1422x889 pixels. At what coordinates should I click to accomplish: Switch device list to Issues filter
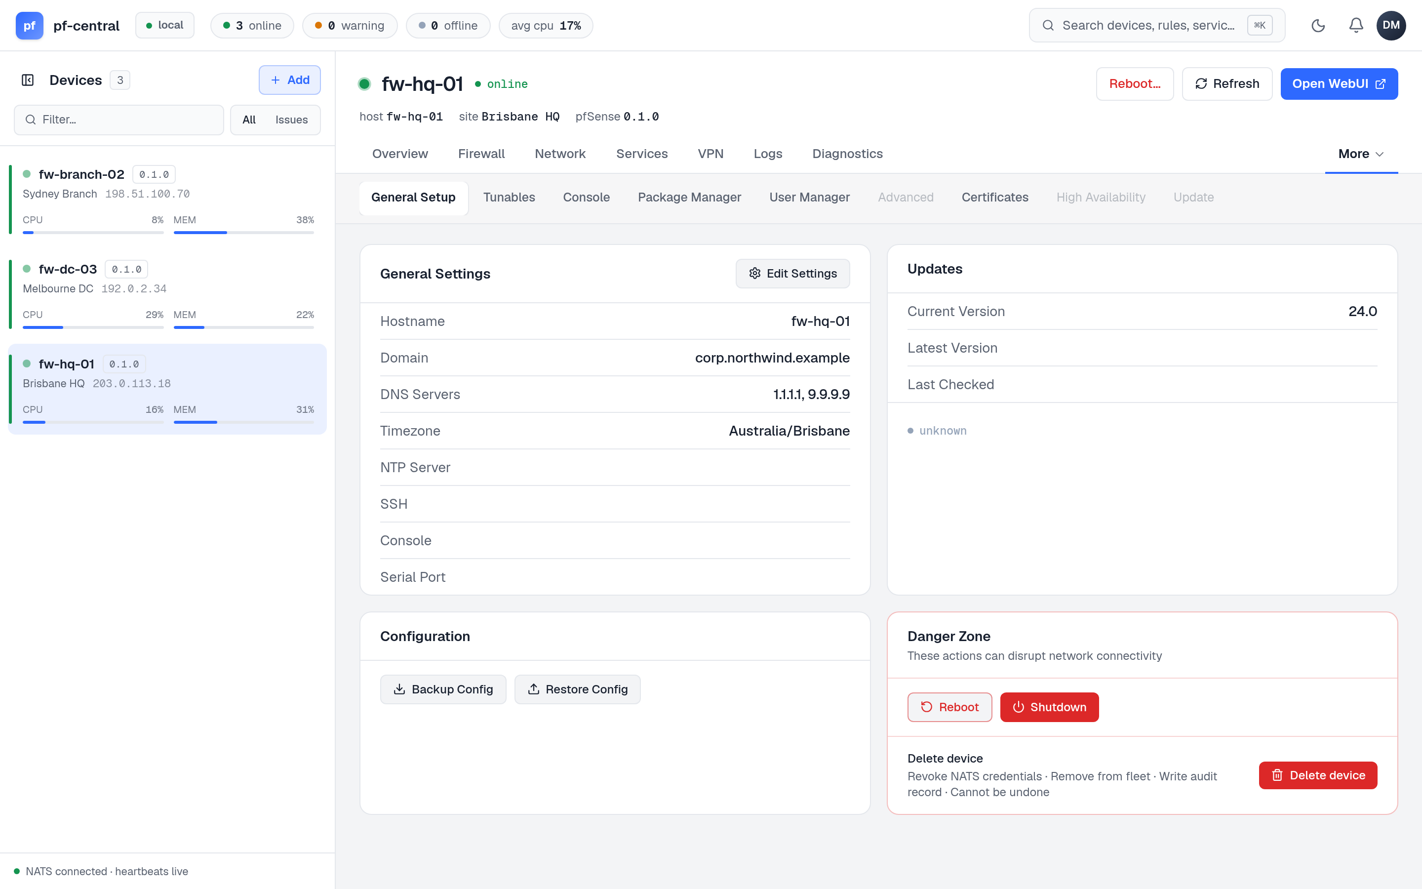coord(291,120)
